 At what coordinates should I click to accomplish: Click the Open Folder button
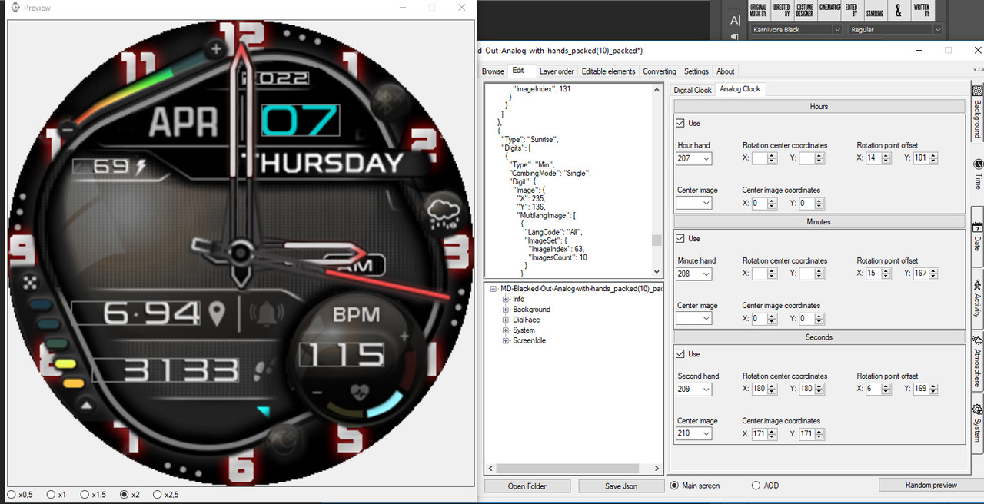(527, 486)
